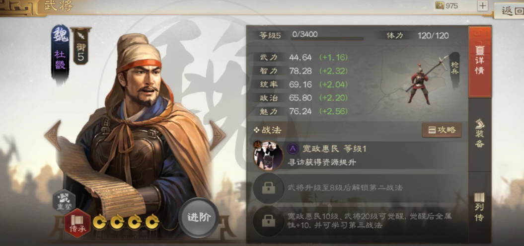
Task: Tap the 宽政惠民 skill portrait icon
Action: point(268,156)
